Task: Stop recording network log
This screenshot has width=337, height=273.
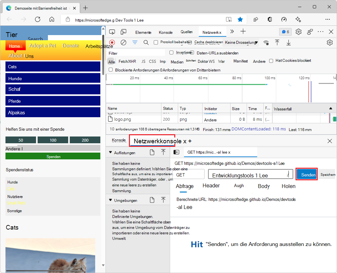Action: point(112,42)
